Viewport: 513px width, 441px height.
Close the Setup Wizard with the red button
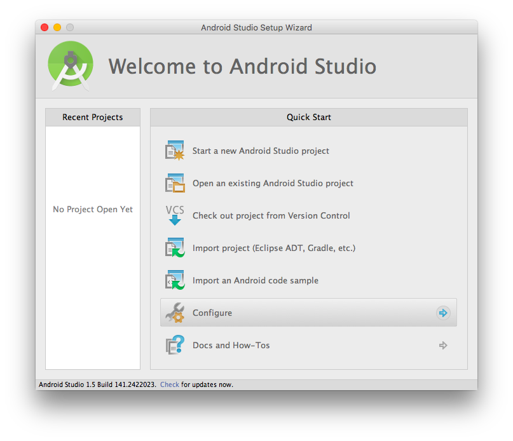coord(44,27)
